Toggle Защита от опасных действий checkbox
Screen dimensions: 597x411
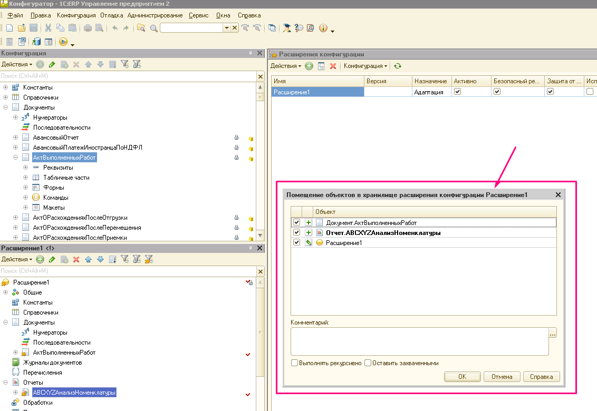550,91
